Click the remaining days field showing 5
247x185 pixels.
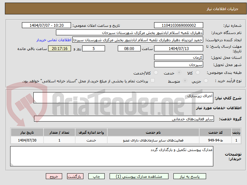pyautogui.click(x=94, y=48)
